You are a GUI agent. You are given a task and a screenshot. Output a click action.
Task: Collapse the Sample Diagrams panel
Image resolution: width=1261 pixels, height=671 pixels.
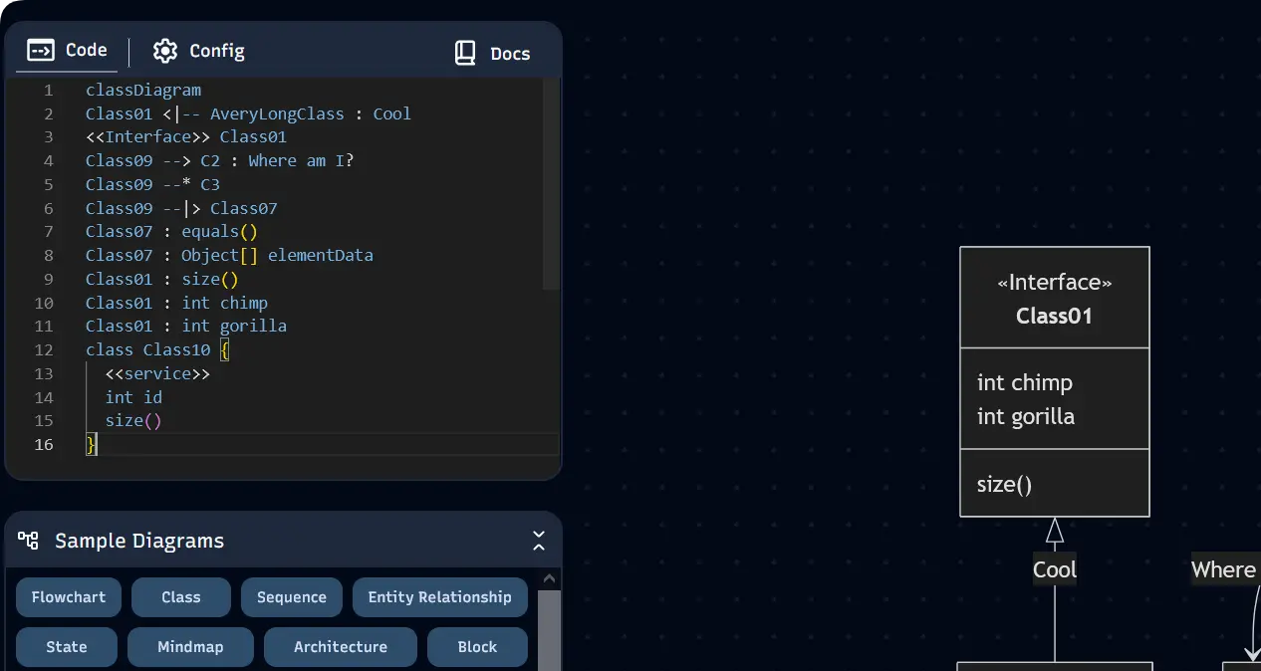tap(539, 541)
